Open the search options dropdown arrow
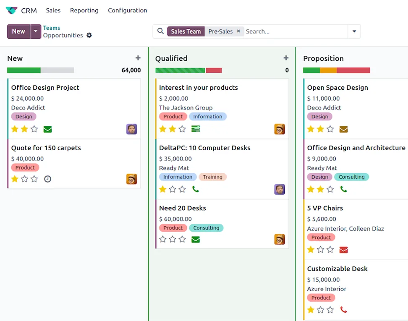Screen dimensions: 408x321 tap(354, 31)
